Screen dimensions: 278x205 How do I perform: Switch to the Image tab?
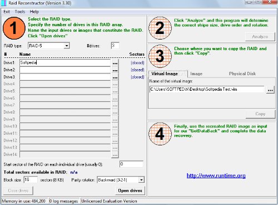196,74
